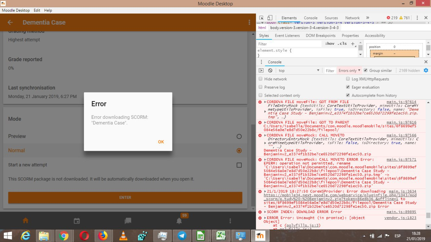Disable Autocomplete from history checkbox
This screenshot has width=431, height=242.
[348, 95]
